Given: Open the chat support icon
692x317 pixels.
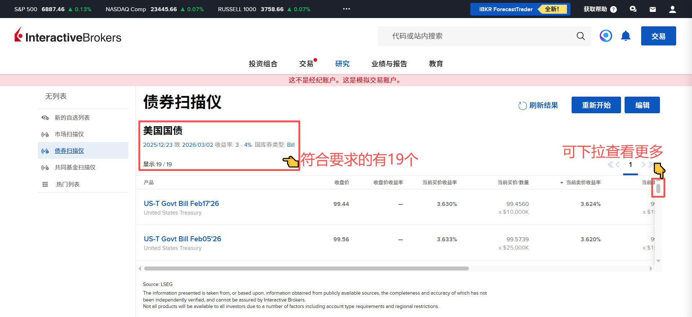Looking at the screenshot, I should point(633,9).
